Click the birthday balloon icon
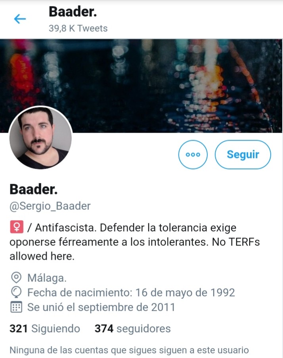 point(16,292)
